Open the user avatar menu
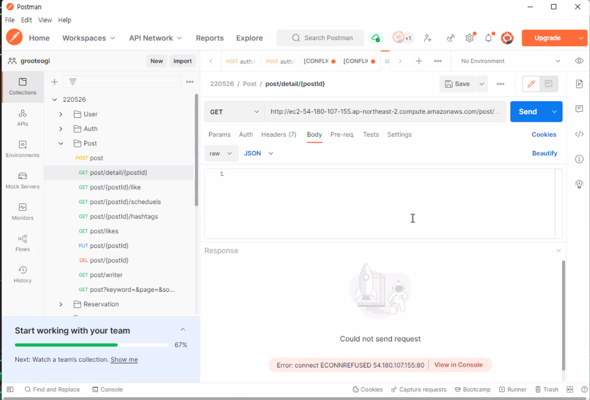590x400 pixels. [507, 38]
